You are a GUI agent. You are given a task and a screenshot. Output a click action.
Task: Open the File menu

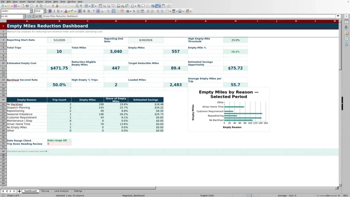[3, 2]
